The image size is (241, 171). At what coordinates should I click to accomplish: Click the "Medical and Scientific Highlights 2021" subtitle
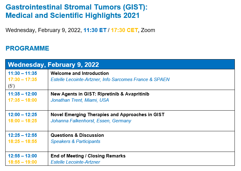[x=73, y=15]
